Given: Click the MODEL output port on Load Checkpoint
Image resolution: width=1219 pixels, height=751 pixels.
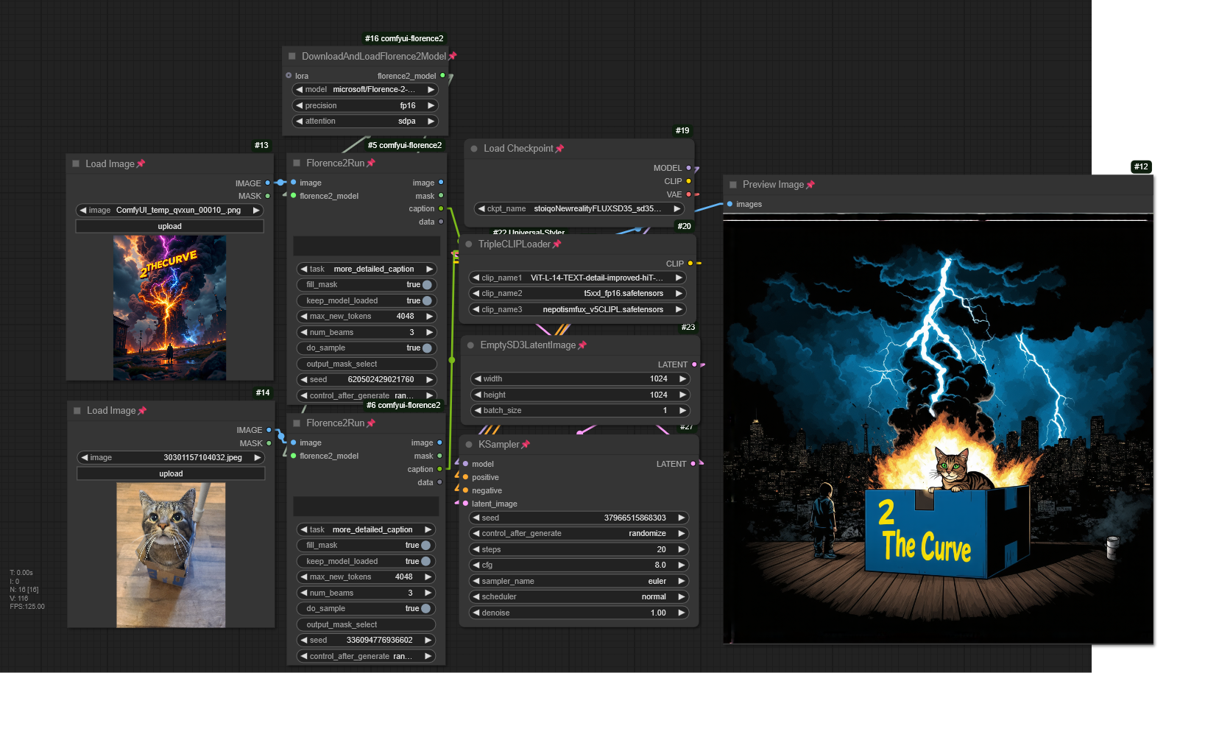Looking at the screenshot, I should [689, 168].
